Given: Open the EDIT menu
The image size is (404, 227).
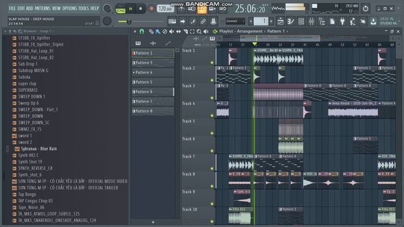Looking at the screenshot, I should coord(21,8).
